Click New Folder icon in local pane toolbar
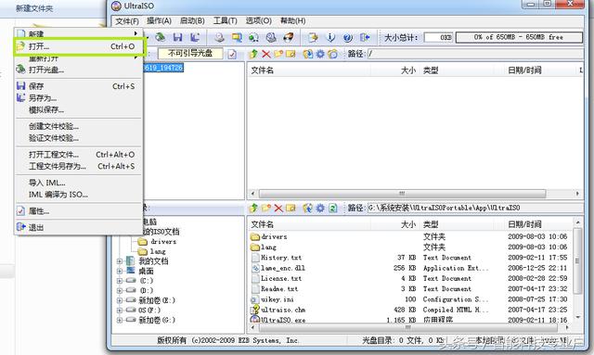The width and height of the screenshot is (594, 355). click(266, 208)
